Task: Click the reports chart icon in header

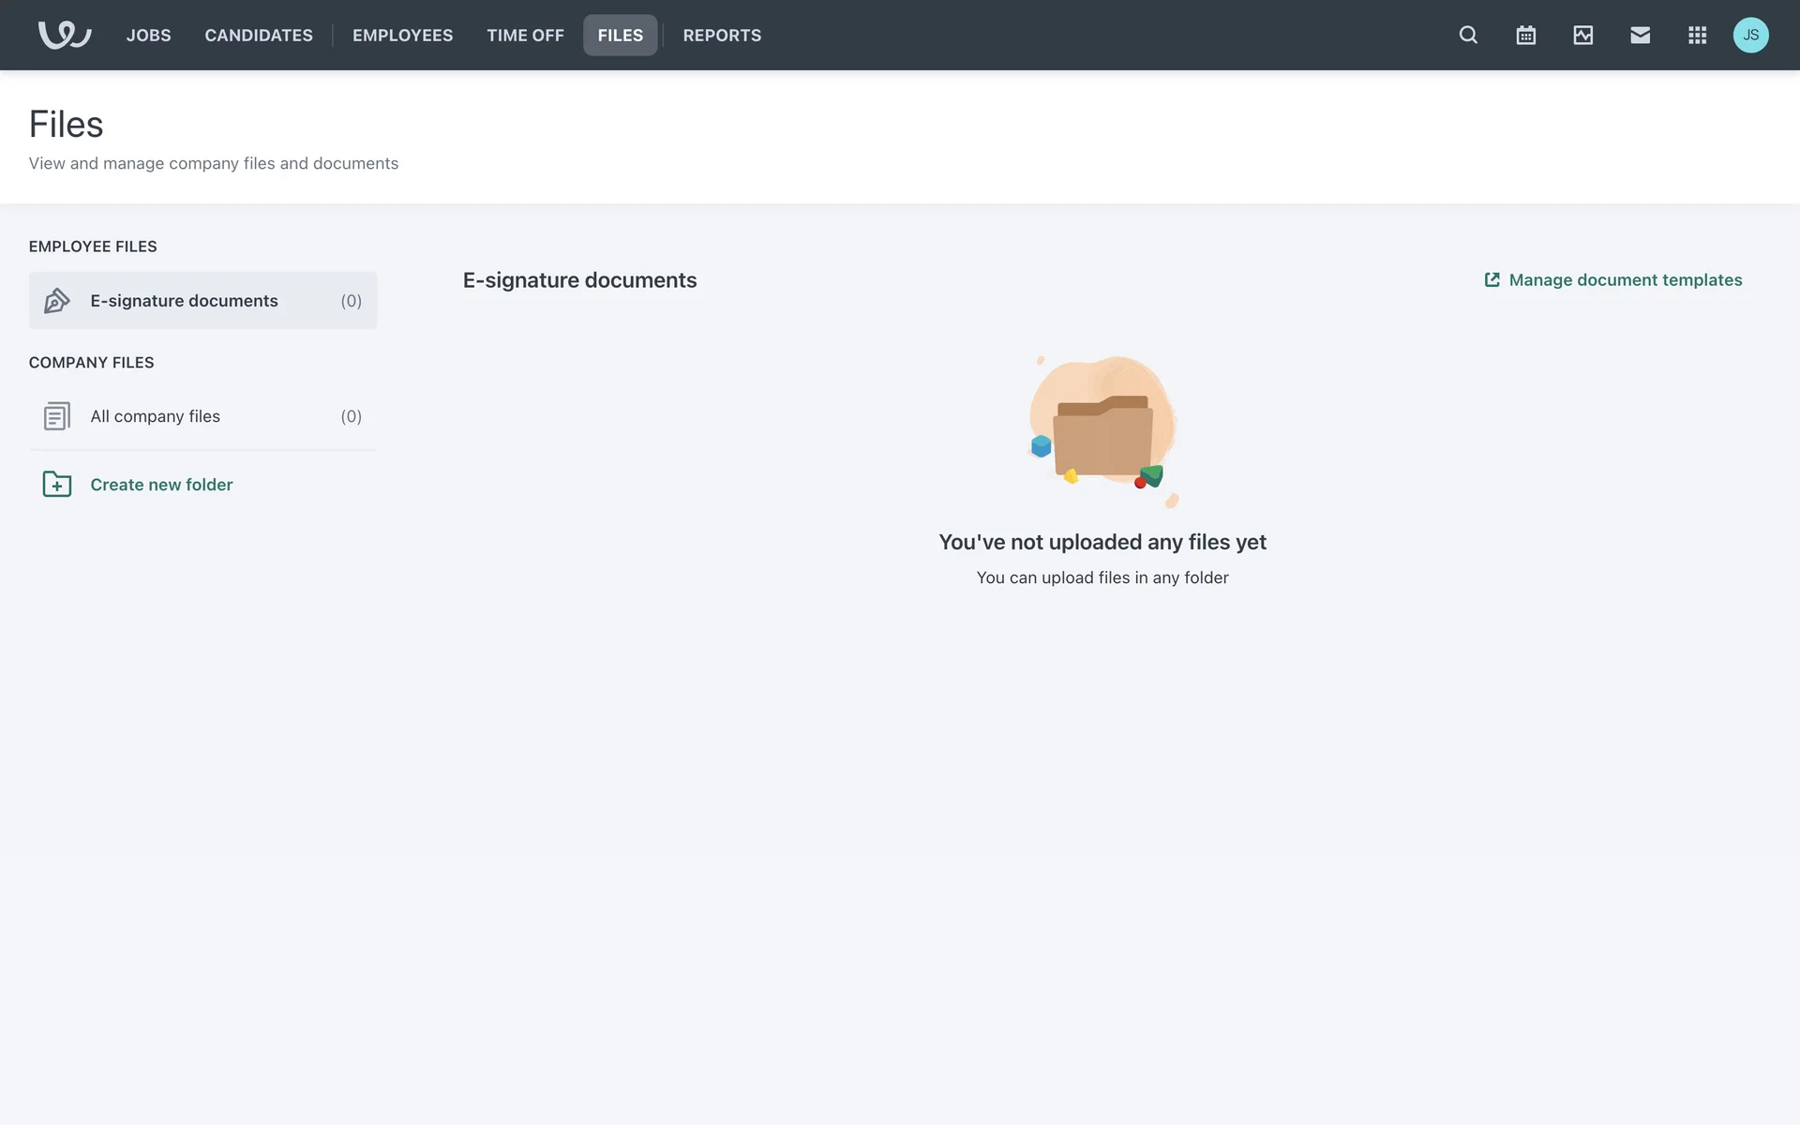Action: [1582, 35]
